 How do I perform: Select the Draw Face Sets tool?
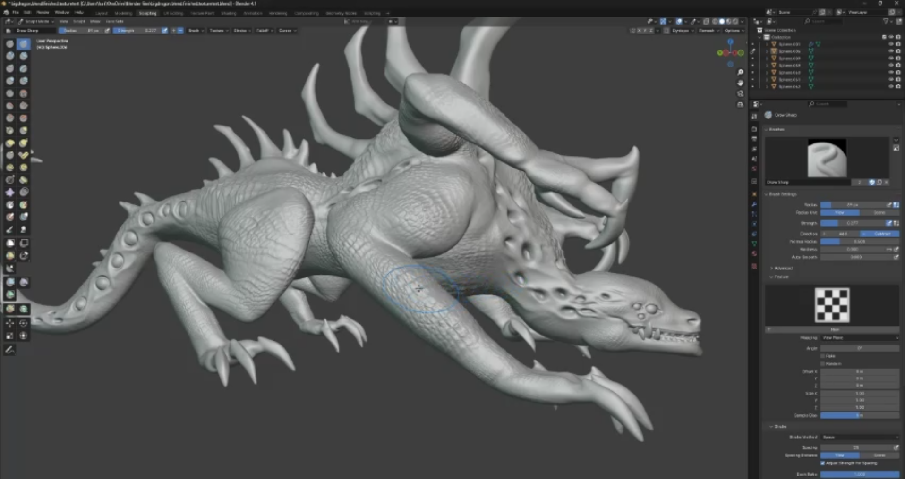(23, 204)
